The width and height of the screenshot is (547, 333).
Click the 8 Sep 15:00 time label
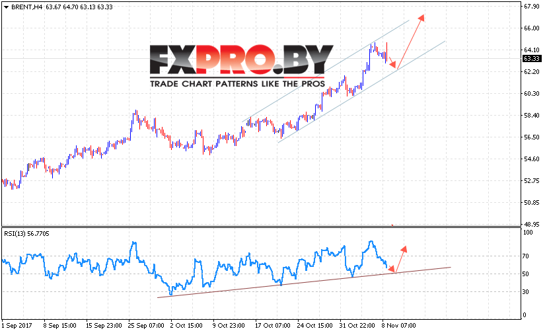pyautogui.click(x=59, y=326)
